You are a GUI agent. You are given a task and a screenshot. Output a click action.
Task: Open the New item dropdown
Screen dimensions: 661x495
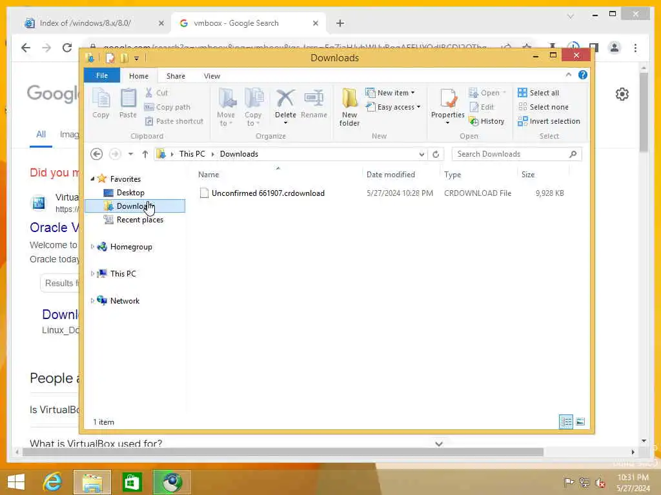tap(391, 93)
